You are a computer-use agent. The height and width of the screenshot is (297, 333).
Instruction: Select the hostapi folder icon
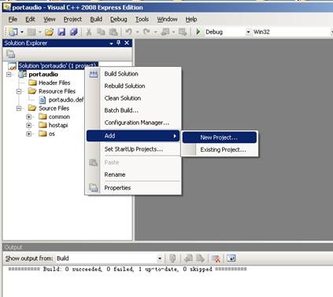(x=43, y=125)
